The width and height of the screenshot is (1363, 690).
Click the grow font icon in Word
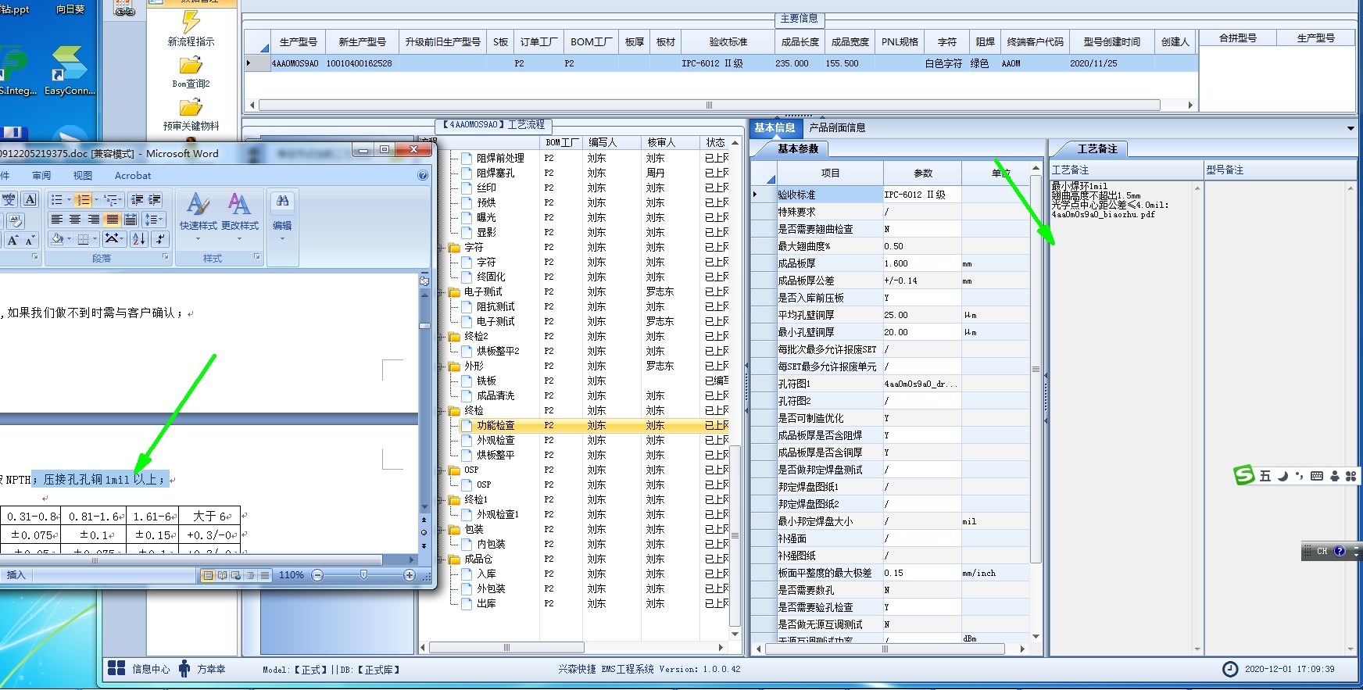pyautogui.click(x=13, y=241)
